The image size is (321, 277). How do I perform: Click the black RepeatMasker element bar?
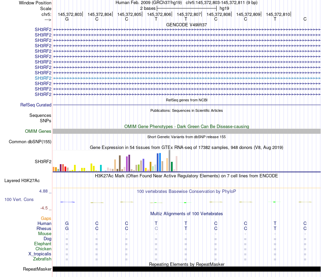click(x=187, y=269)
